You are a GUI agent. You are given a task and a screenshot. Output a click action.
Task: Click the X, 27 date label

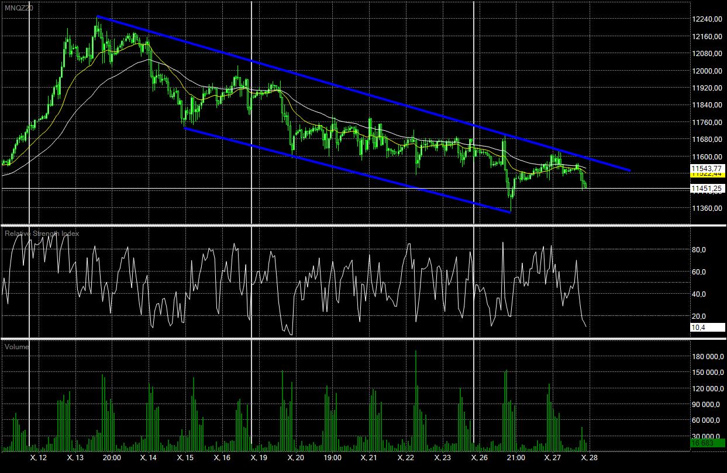tap(552, 457)
